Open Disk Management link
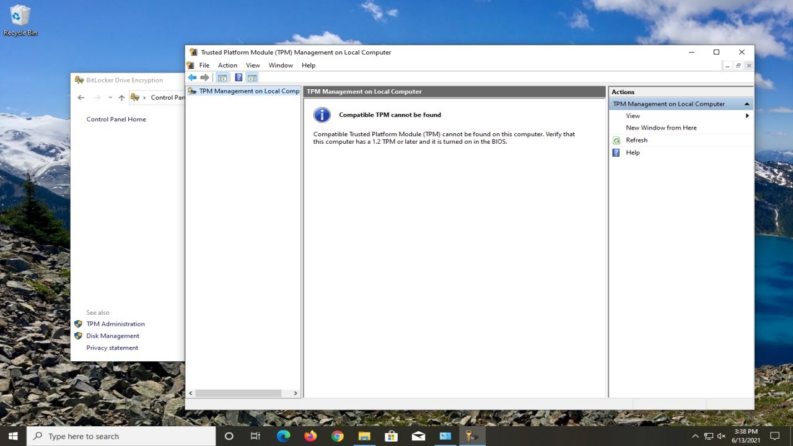This screenshot has width=793, height=446. tap(113, 336)
